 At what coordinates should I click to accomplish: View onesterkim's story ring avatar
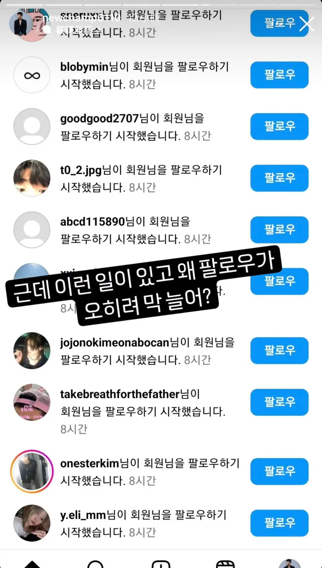pyautogui.click(x=32, y=471)
